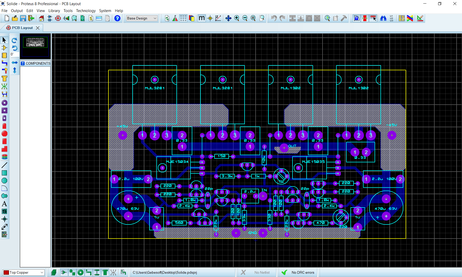
Task: Open the Base Design variant dropdown
Action: 142,18
